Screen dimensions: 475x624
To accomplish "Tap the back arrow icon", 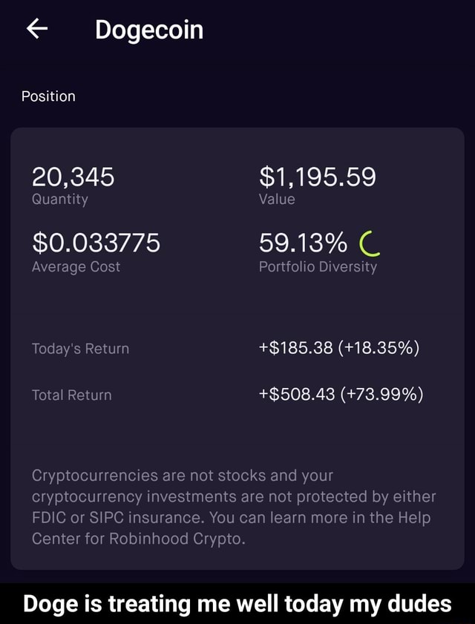I will pos(37,30).
